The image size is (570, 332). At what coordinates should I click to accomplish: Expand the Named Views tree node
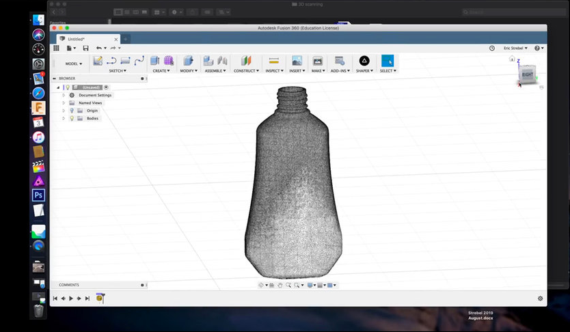click(x=64, y=102)
